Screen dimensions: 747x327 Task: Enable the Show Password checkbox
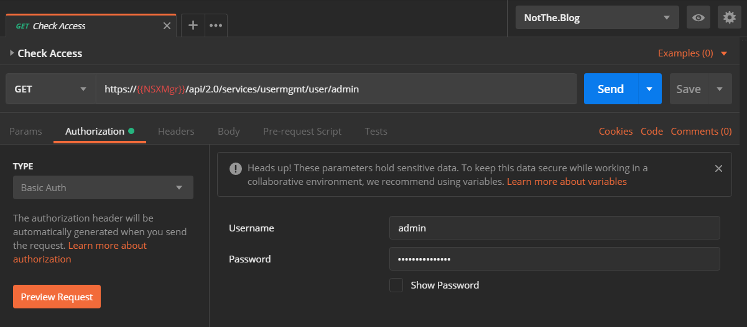[x=396, y=285]
